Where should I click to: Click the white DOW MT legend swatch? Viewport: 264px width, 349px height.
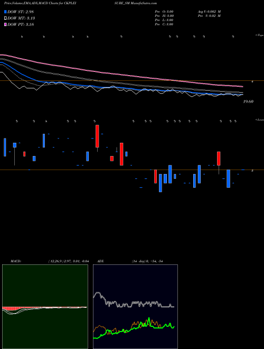click(x=5, y=19)
